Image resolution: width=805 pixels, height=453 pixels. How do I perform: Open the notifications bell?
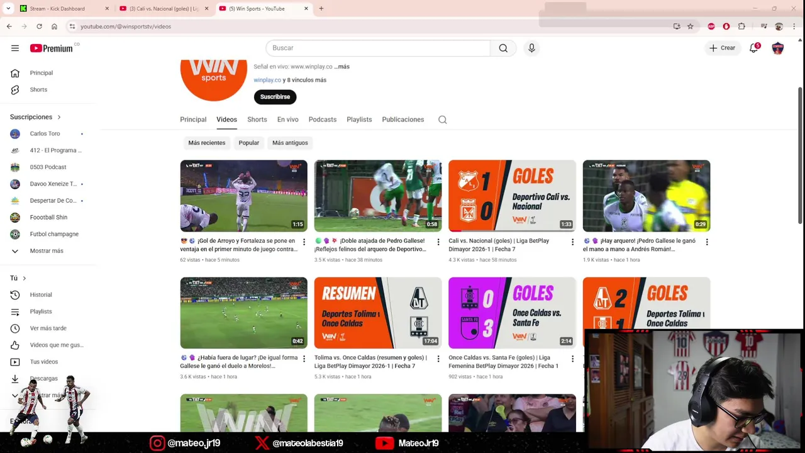click(x=754, y=48)
